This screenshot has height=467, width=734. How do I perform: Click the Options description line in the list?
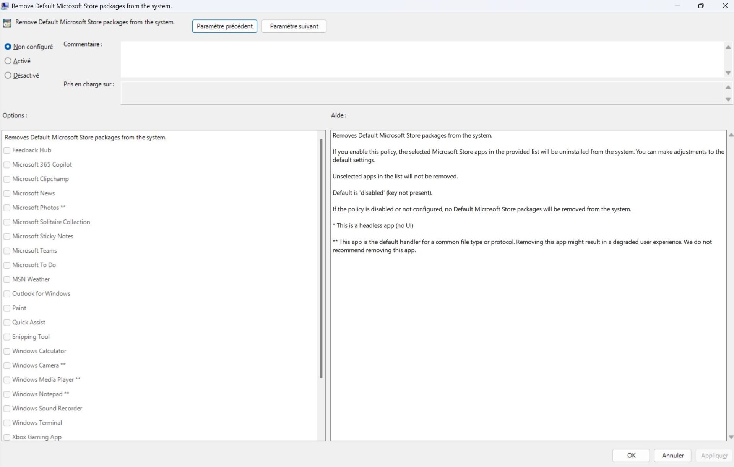tap(85, 137)
